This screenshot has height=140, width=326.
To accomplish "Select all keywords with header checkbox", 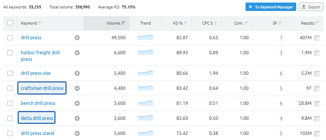I will 10,23.
